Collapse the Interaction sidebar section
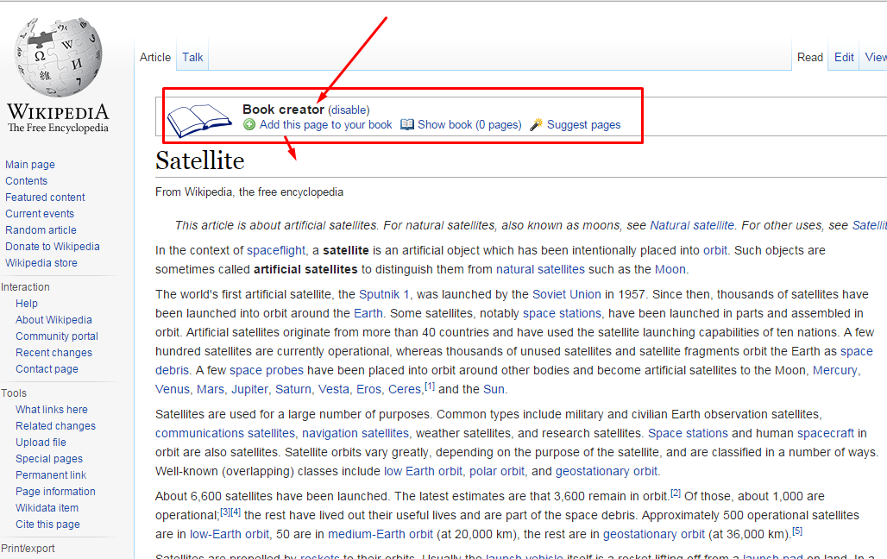 (x=26, y=287)
